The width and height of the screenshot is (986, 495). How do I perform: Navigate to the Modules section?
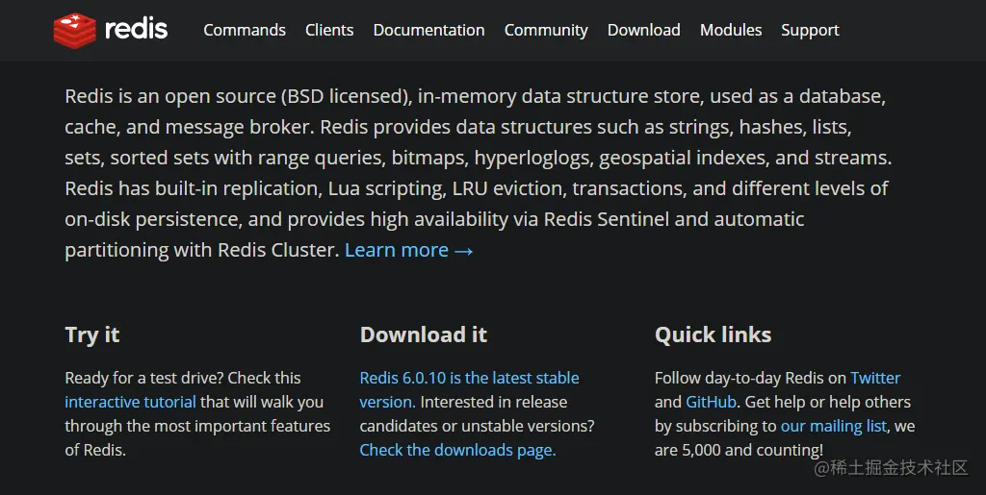pyautogui.click(x=731, y=30)
